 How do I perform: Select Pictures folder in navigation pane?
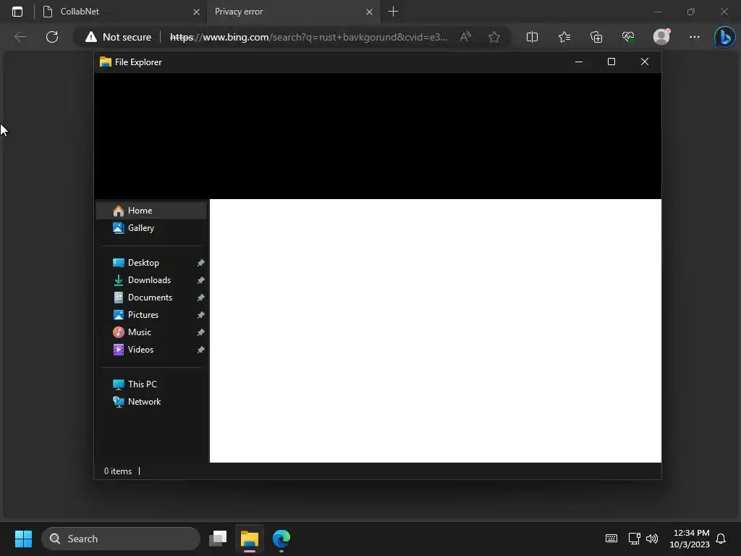coord(151,315)
